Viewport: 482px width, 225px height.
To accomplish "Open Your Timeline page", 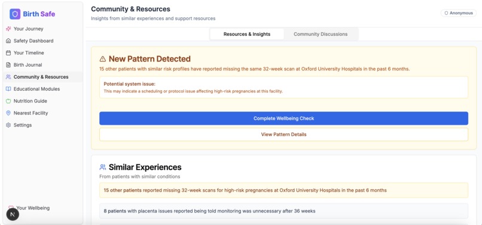I will 42,53.
